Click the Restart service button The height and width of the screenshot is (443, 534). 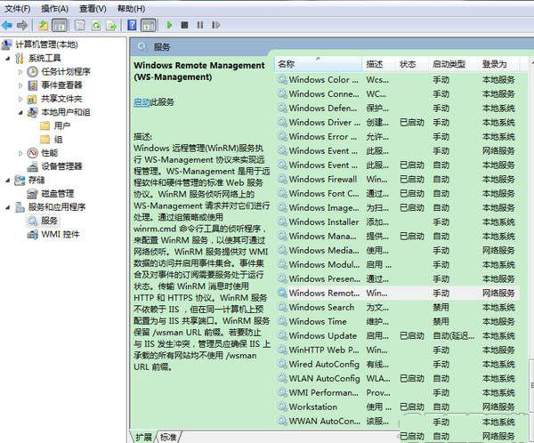[215, 25]
